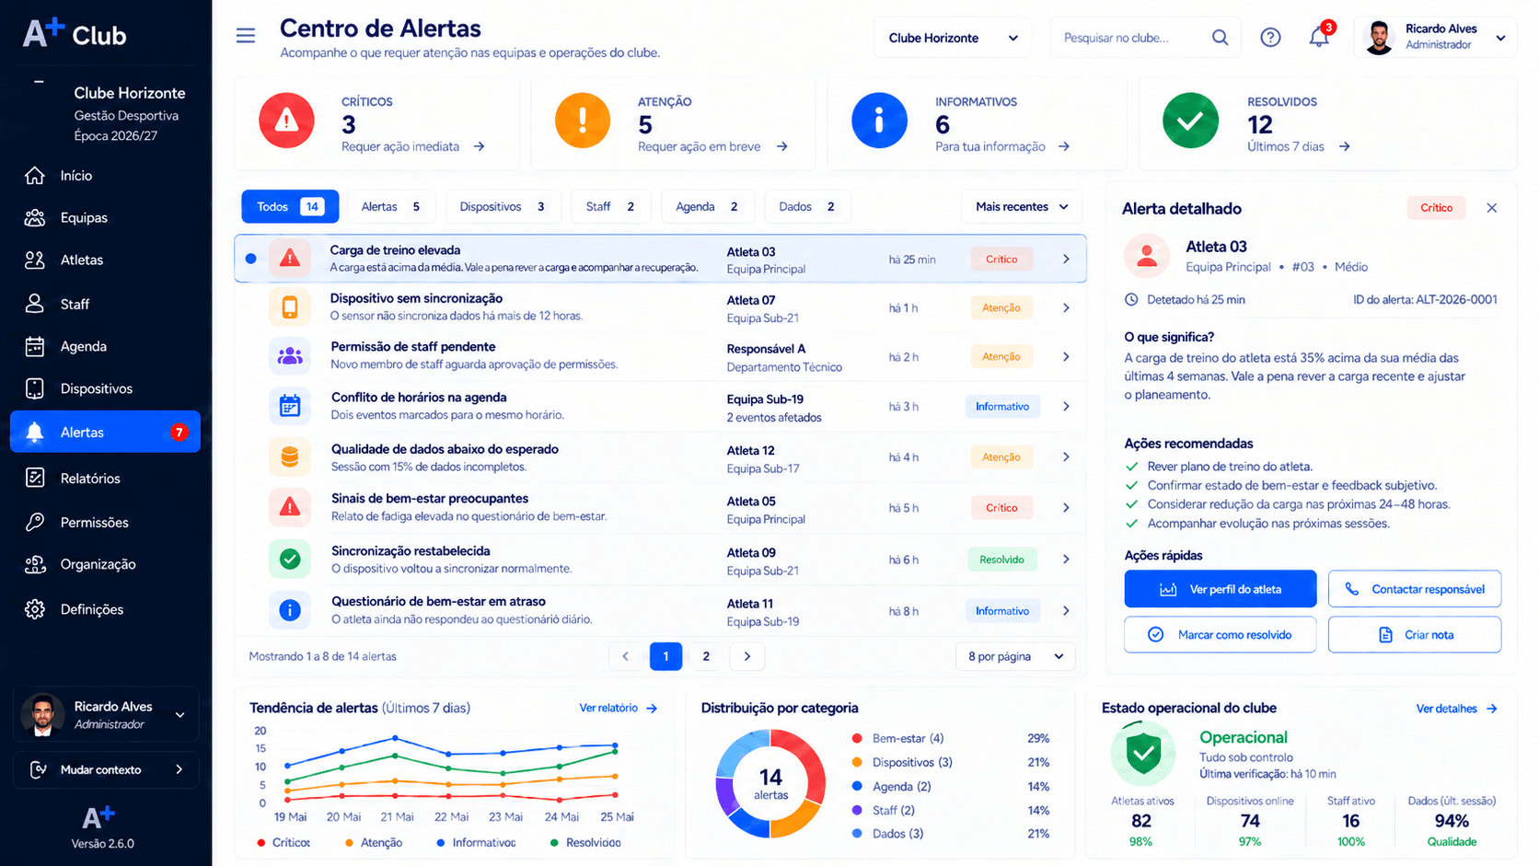Image resolution: width=1539 pixels, height=866 pixels.
Task: Select the Alertas 5 filter tab
Action: [x=391, y=207]
